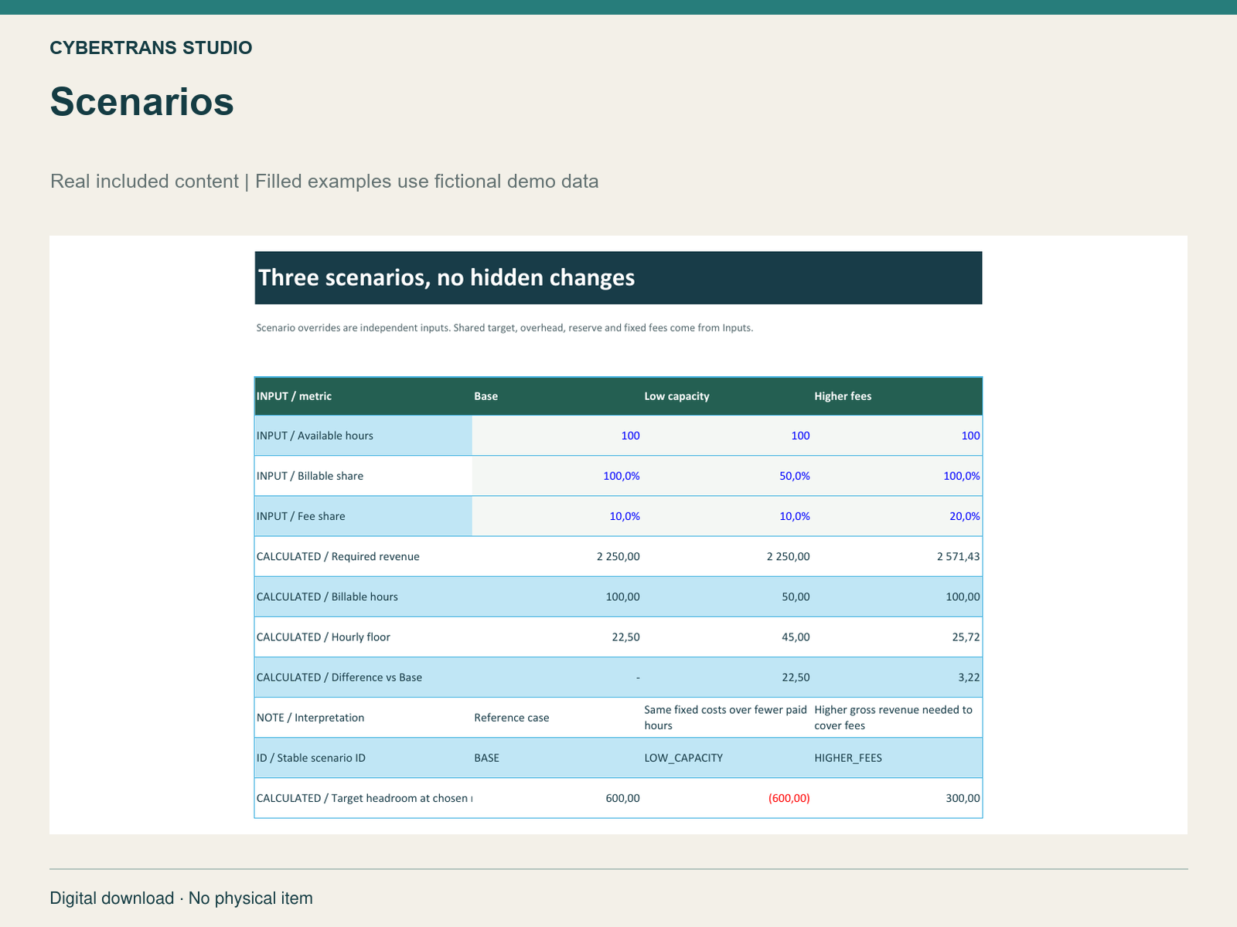Click the CYBERTRANS STUDIO brand text

[x=151, y=48]
